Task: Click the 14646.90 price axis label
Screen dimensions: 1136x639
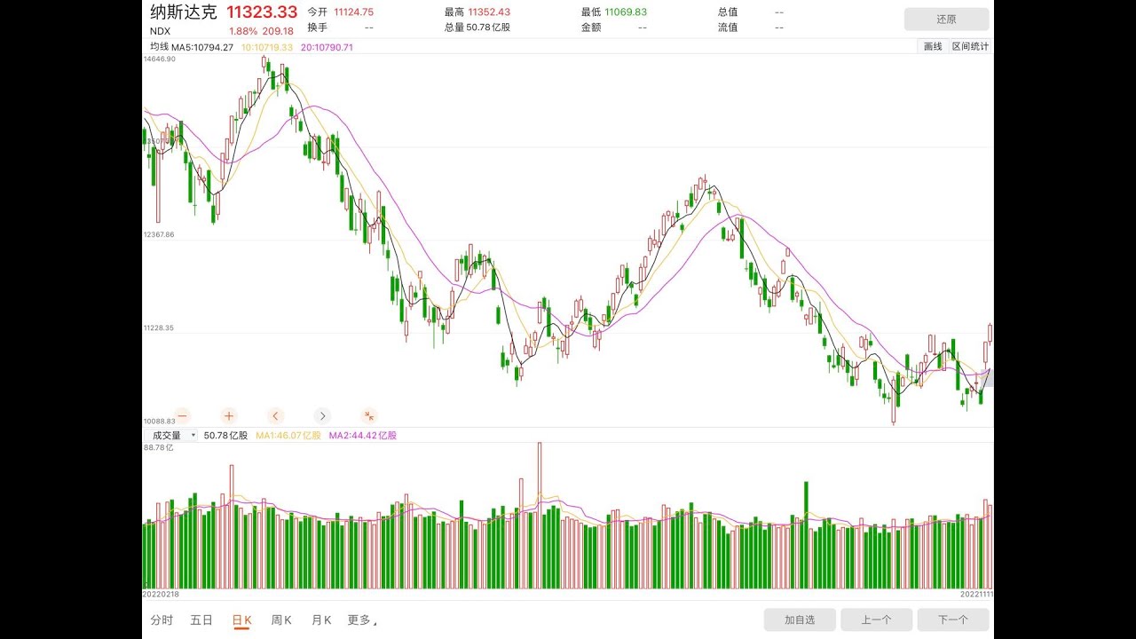Action: pos(160,59)
